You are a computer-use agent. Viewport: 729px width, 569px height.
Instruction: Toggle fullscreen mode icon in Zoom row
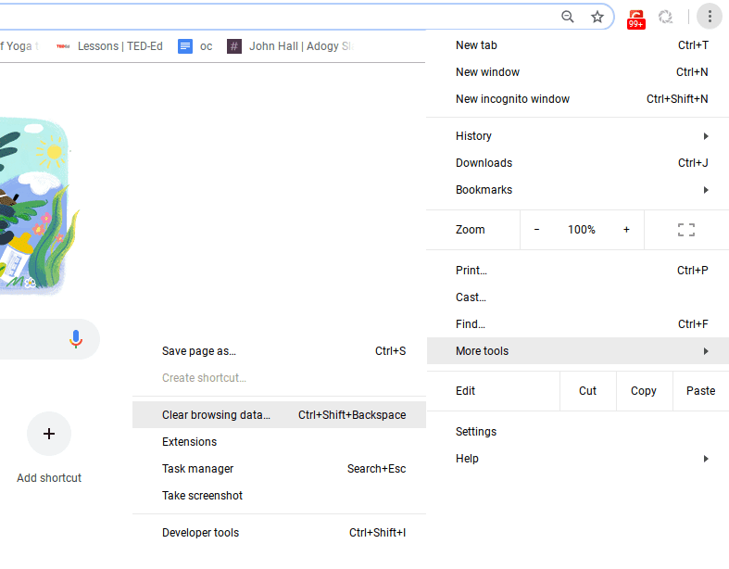coord(685,230)
